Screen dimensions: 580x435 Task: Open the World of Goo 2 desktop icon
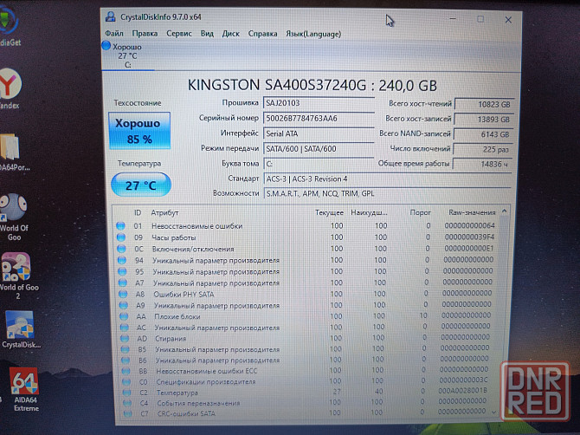[x=17, y=276]
